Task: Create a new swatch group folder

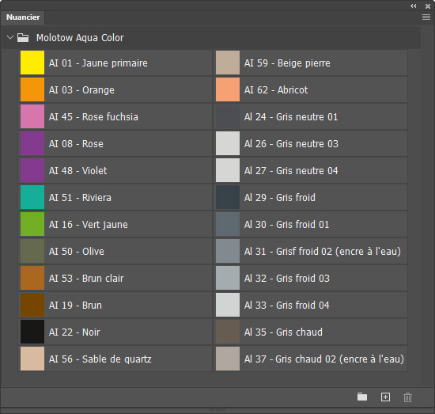Action: [362, 397]
